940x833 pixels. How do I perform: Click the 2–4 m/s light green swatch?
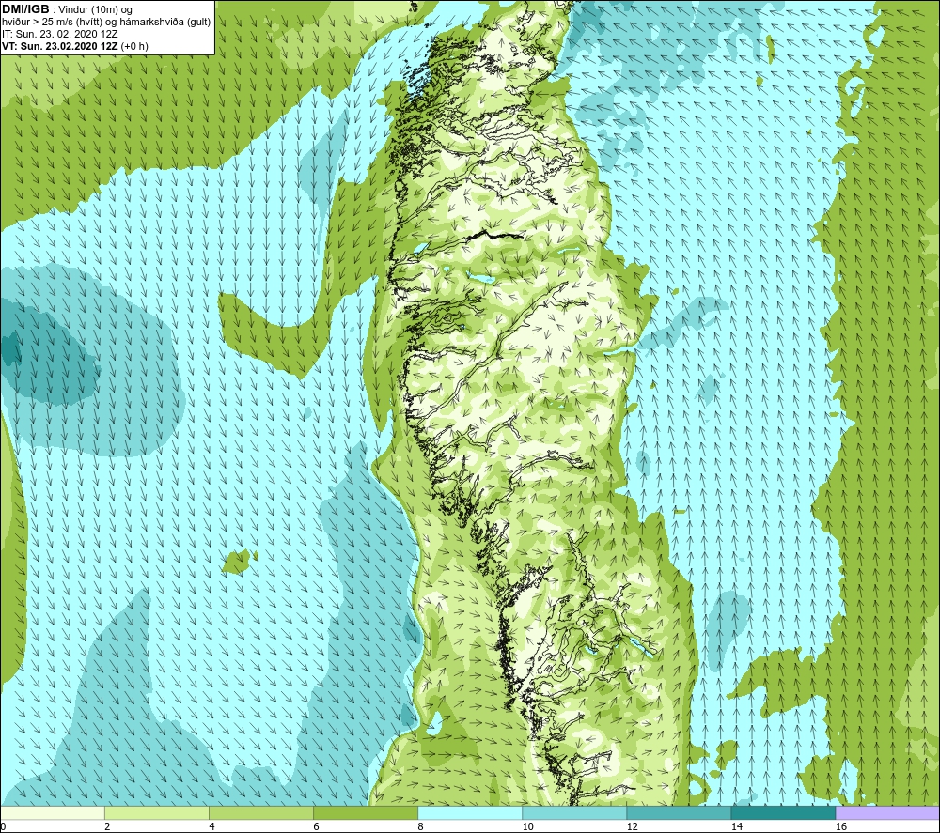(157, 812)
